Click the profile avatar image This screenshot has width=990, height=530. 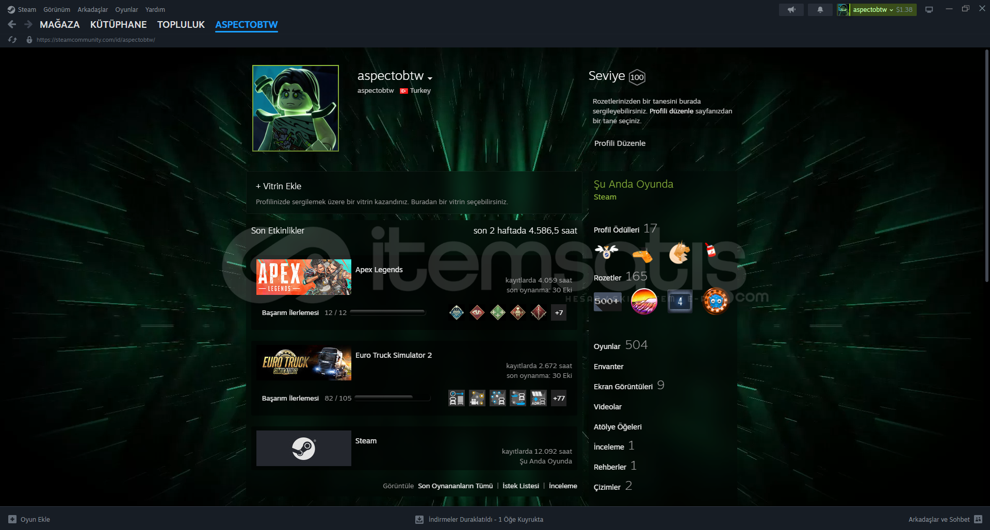coord(296,108)
